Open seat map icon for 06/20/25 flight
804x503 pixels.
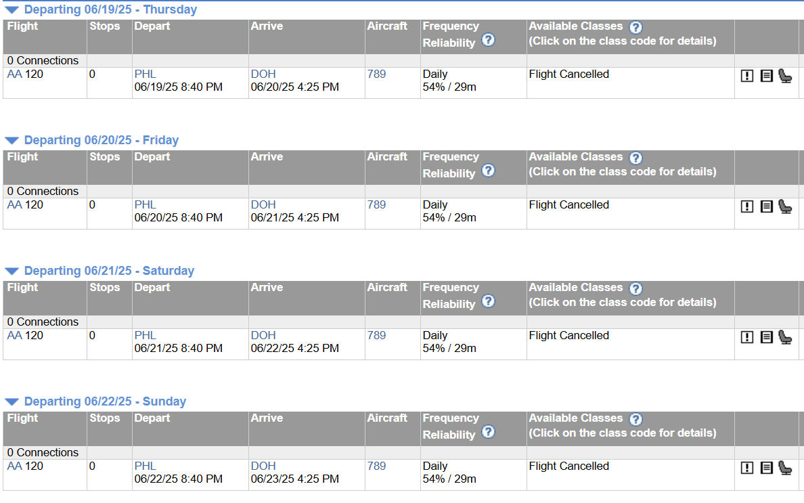coord(785,206)
